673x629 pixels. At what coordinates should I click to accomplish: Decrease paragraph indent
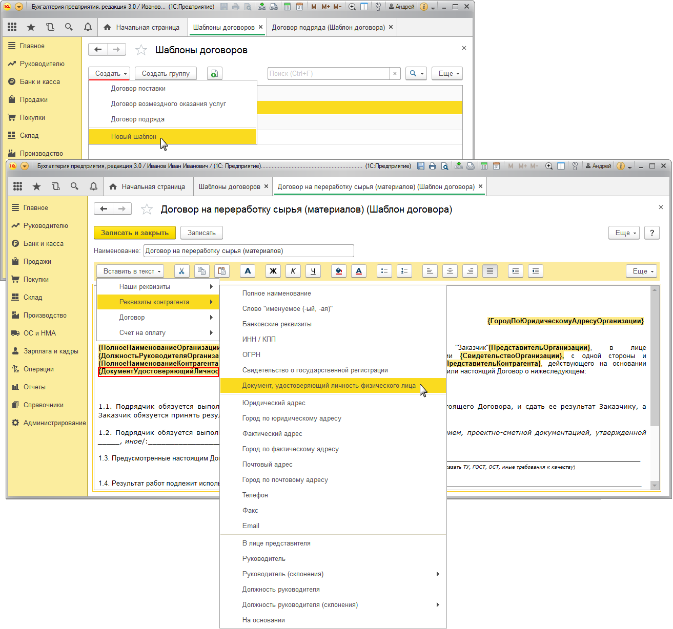click(536, 271)
